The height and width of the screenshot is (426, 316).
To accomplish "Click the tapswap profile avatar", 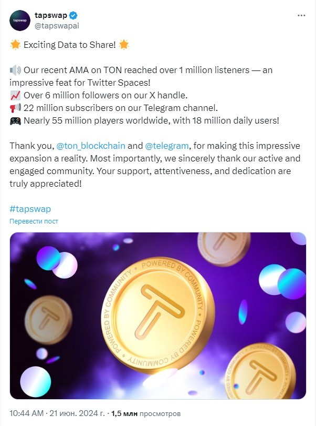I will click(x=20, y=21).
